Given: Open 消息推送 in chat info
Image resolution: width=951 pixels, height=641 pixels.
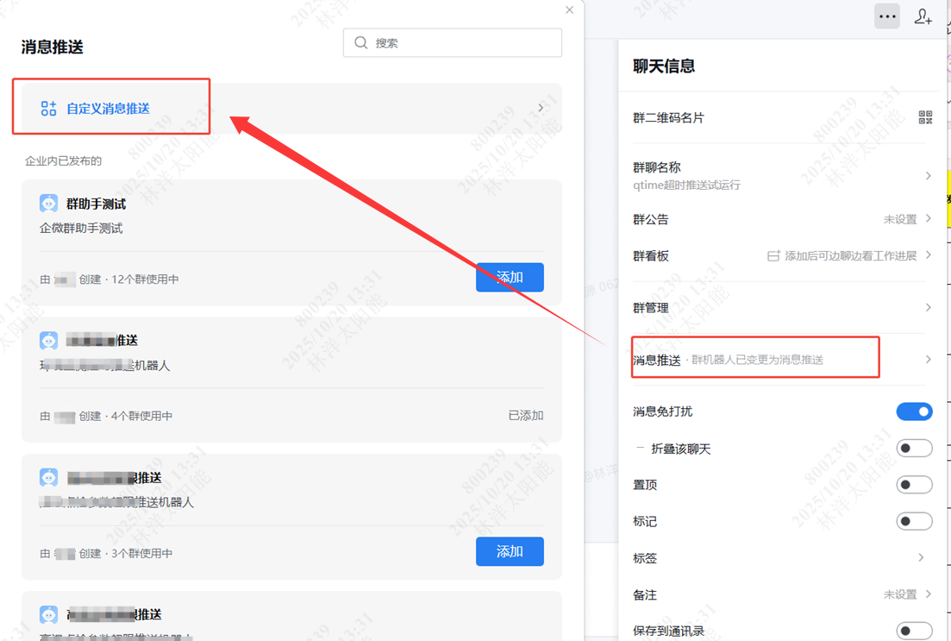Looking at the screenshot, I should coord(782,360).
